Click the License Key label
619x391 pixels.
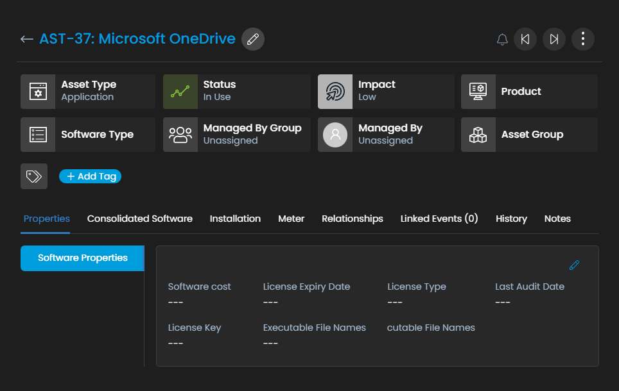point(195,328)
